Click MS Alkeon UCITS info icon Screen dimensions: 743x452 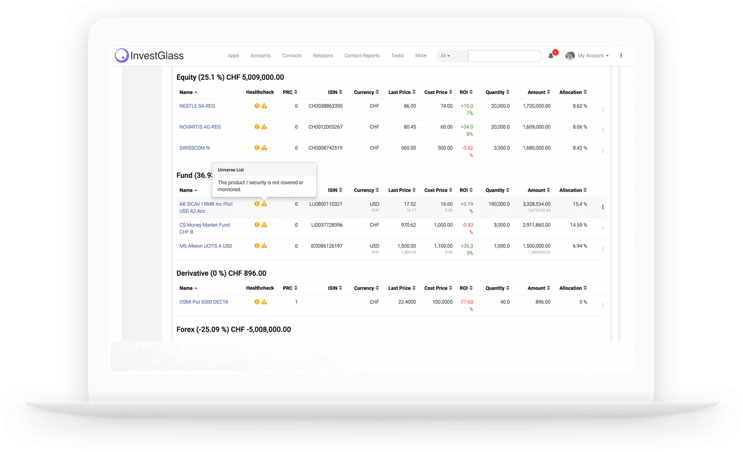257,246
